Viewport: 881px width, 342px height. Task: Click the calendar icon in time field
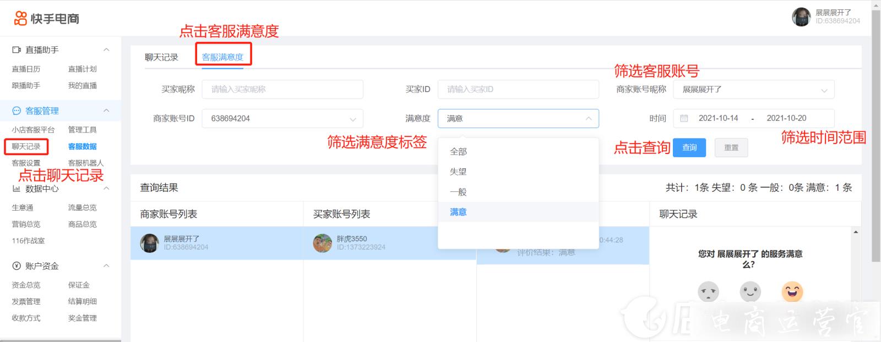[684, 118]
